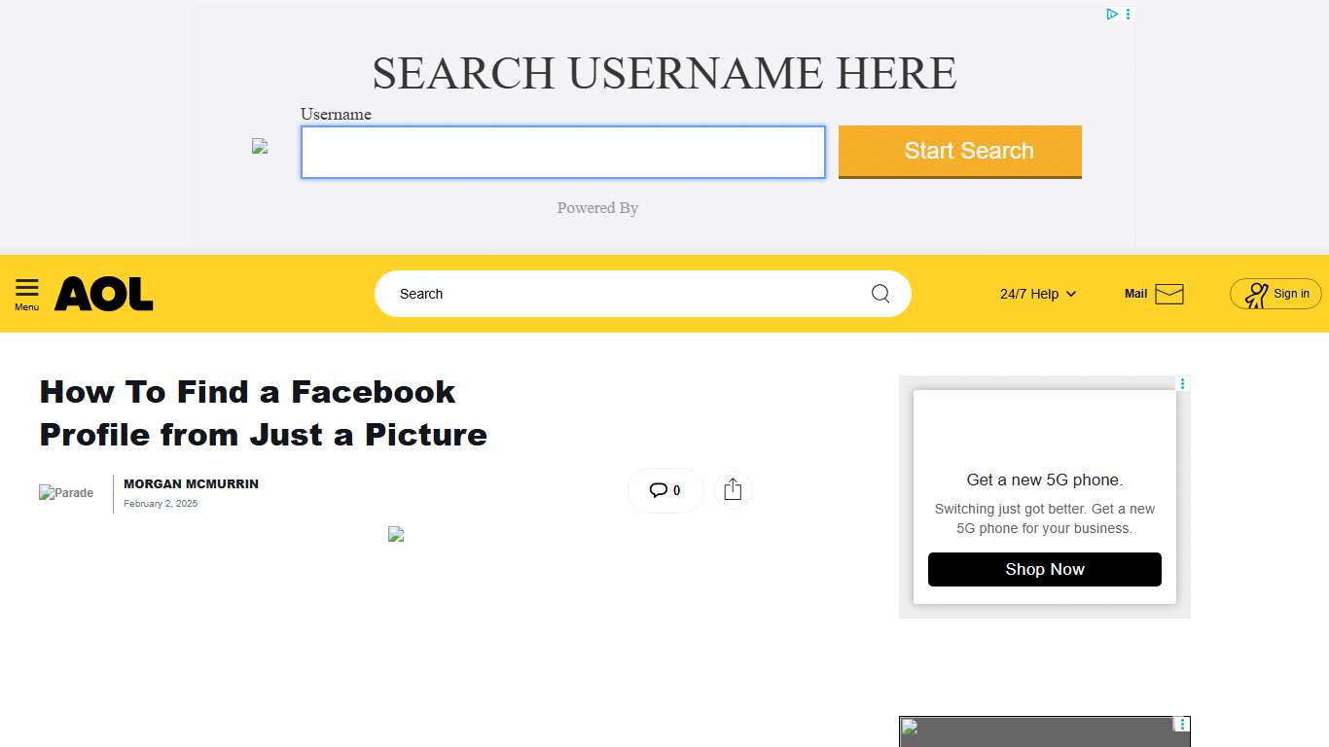
Task: Click inside the Username input field
Action: (x=562, y=152)
